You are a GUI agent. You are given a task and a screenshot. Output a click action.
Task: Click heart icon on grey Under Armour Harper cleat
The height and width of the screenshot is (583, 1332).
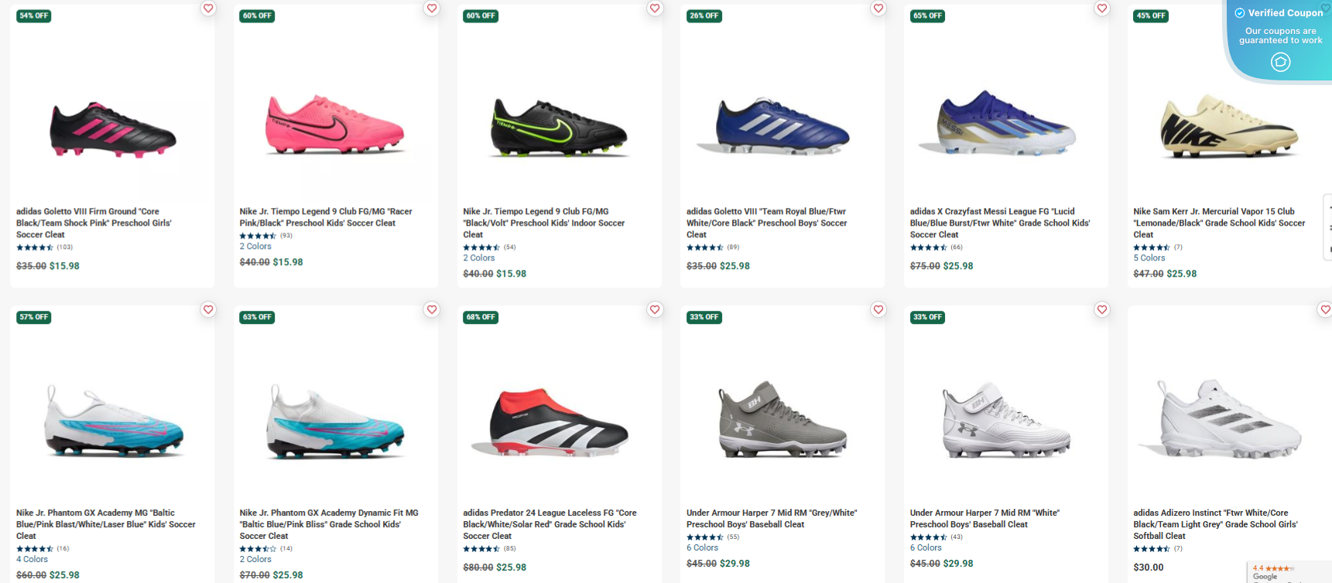click(x=878, y=309)
